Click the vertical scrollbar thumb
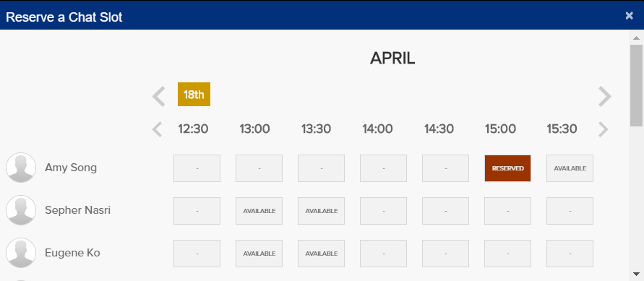This screenshot has height=281, width=644. coord(636,85)
